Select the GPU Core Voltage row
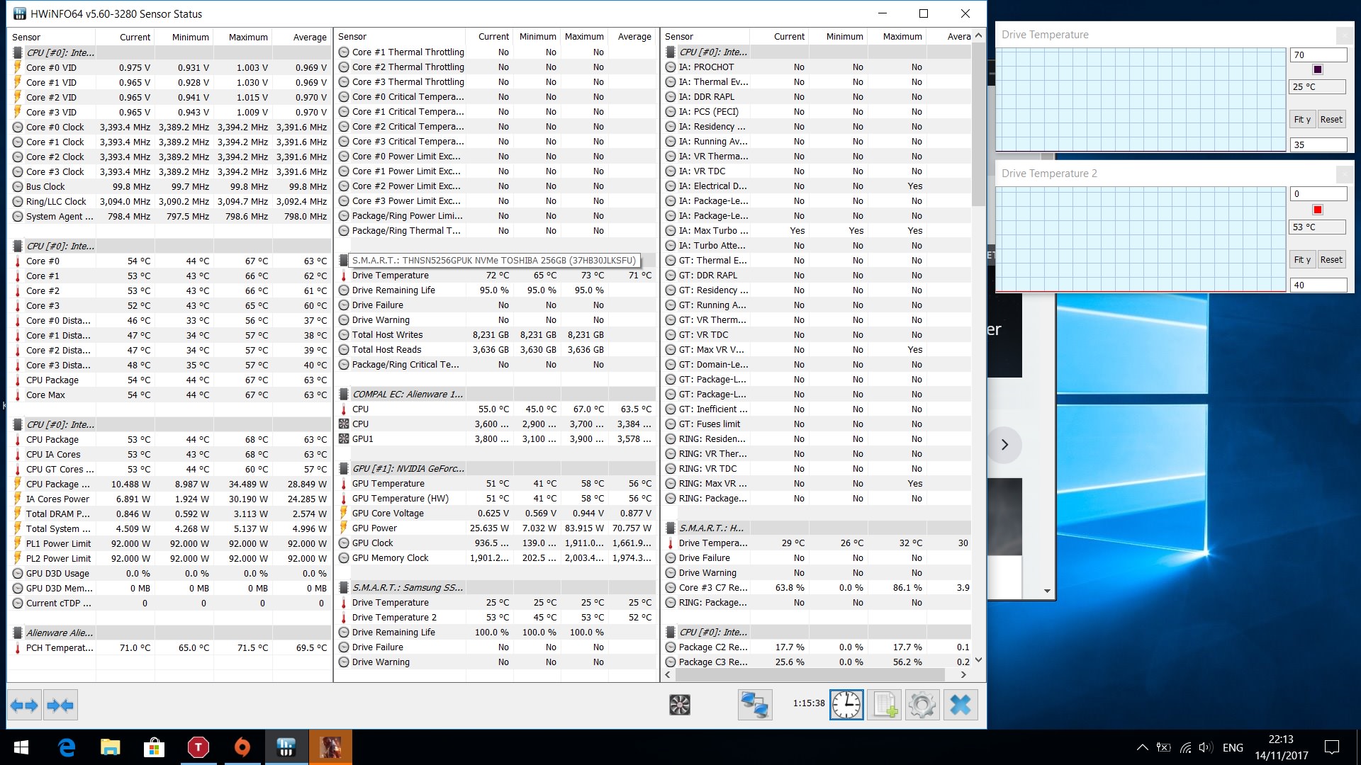The height and width of the screenshot is (765, 1361). pyautogui.click(x=496, y=514)
